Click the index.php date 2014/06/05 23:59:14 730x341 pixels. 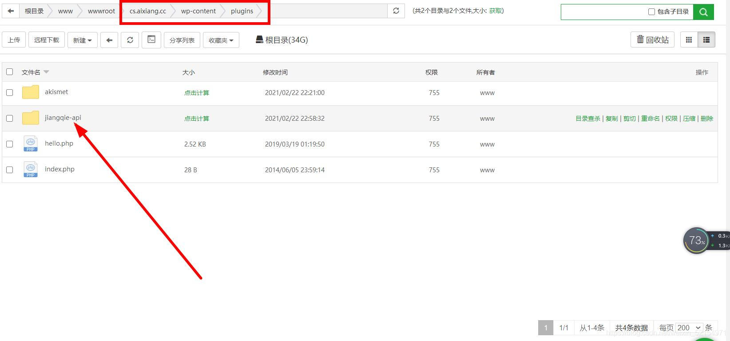point(295,170)
